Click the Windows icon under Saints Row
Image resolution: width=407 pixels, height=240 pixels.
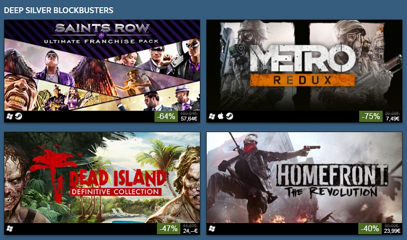click(10, 116)
